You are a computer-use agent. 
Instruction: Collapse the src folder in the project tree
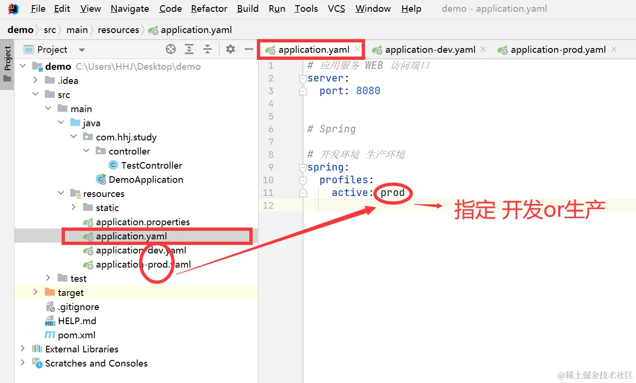click(x=35, y=94)
